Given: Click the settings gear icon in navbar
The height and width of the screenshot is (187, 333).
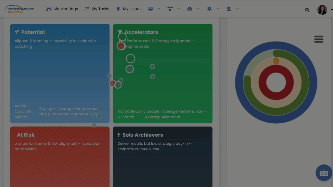Looking at the screenshot, I should 209,9.
